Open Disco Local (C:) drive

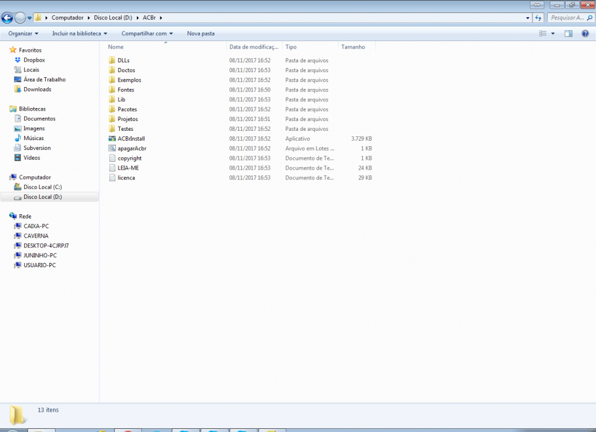(43, 187)
